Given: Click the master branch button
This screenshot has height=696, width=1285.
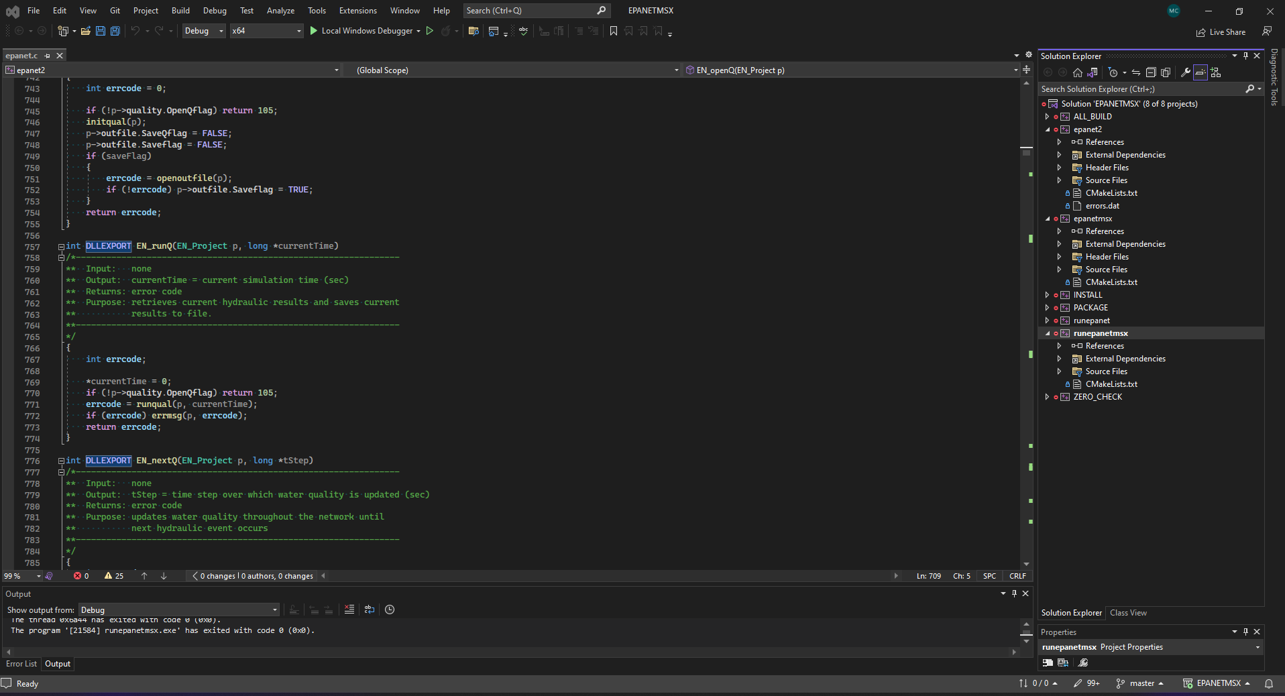Looking at the screenshot, I should 1139,683.
